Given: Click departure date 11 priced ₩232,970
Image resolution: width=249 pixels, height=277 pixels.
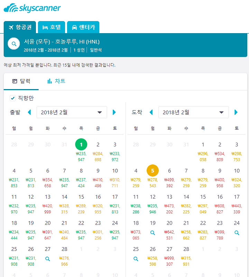Looking at the screenshot, I should click(14, 204).
